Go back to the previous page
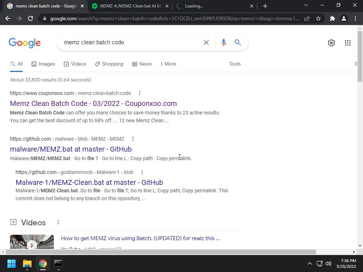This screenshot has width=363, height=272. (8, 18)
